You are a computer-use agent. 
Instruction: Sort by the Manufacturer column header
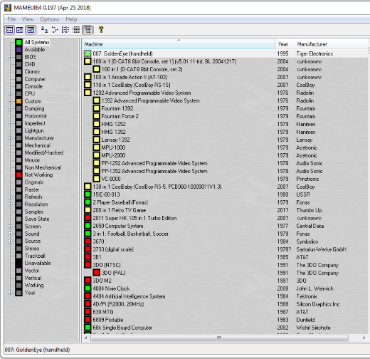332,44
